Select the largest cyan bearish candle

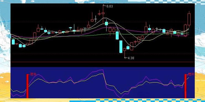click(x=121, y=47)
